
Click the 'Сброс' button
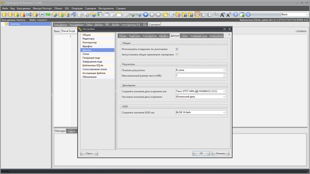coord(89,153)
